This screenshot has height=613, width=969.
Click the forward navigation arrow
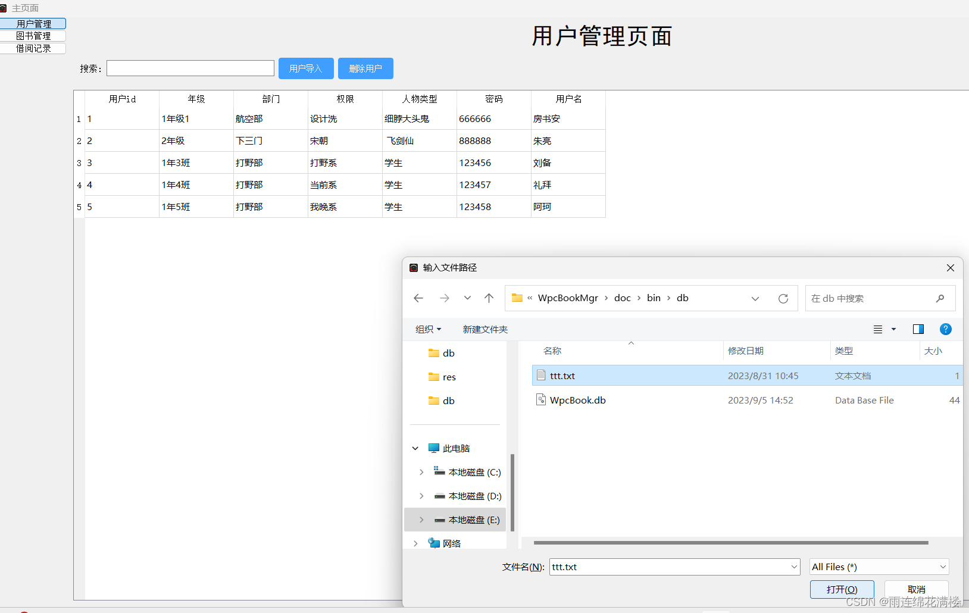[445, 298]
